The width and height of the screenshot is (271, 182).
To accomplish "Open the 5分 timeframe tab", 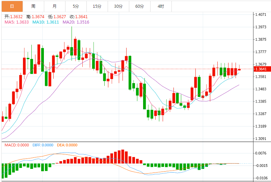I will (76, 6).
